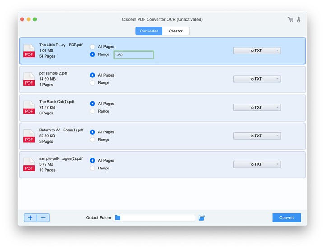Click the 14.69 MB file size text
This screenshot has width=325, height=249.
47,79
